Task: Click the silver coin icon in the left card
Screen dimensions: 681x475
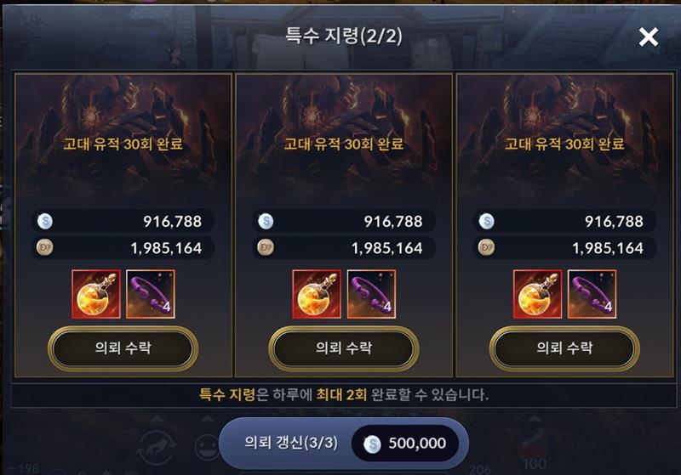Action: [x=45, y=222]
